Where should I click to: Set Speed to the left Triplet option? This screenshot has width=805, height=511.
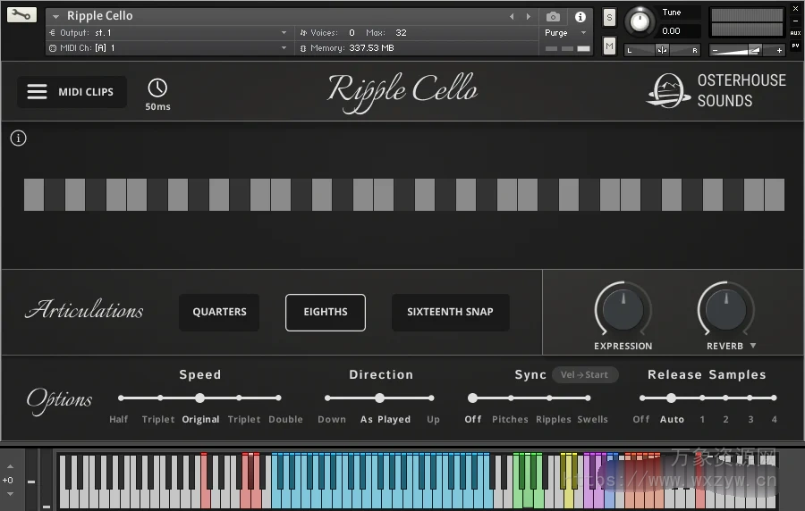click(158, 419)
